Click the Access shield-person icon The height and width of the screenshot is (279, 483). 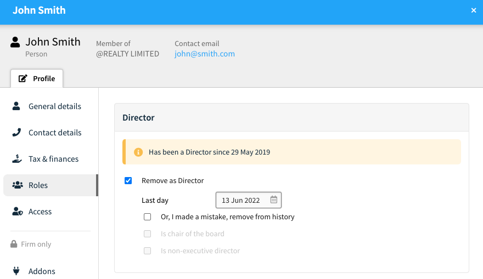coord(18,212)
